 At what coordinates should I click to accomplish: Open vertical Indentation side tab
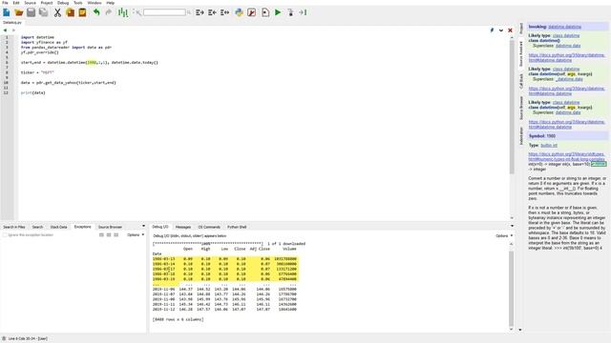pyautogui.click(x=521, y=135)
